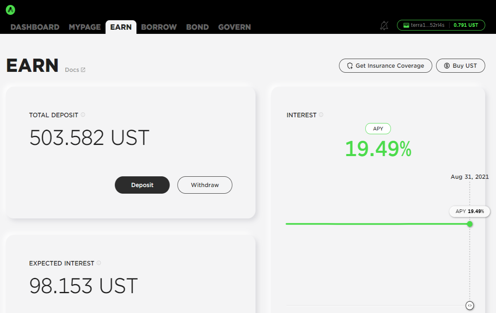Click the external link icon next to Docs
Viewport: 496px width, 313px height.
pyautogui.click(x=83, y=70)
